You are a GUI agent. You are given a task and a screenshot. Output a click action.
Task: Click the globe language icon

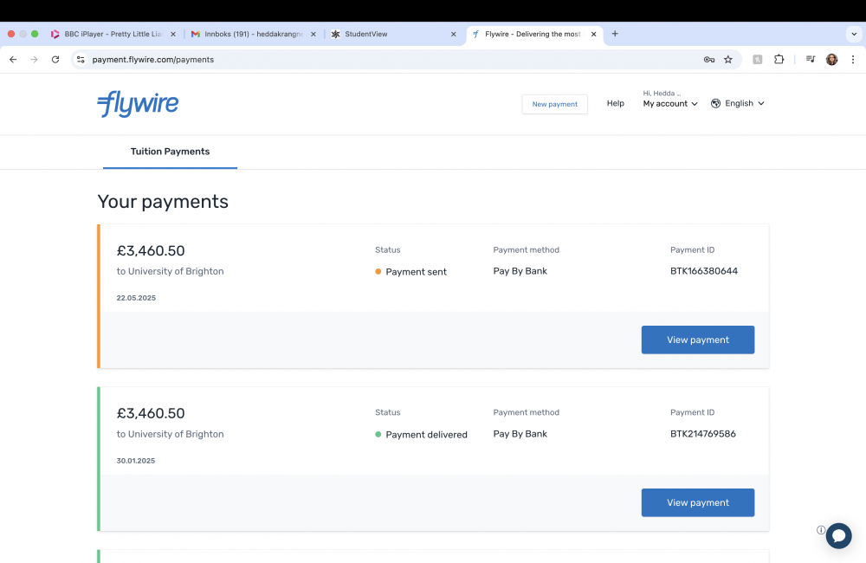coord(716,103)
